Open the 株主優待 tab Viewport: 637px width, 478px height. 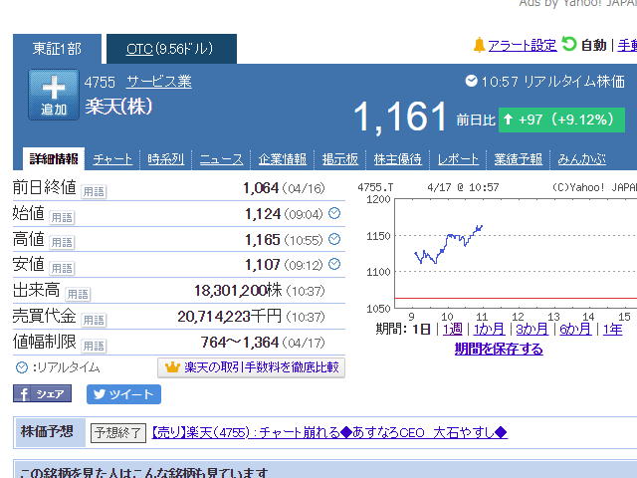[x=398, y=159]
